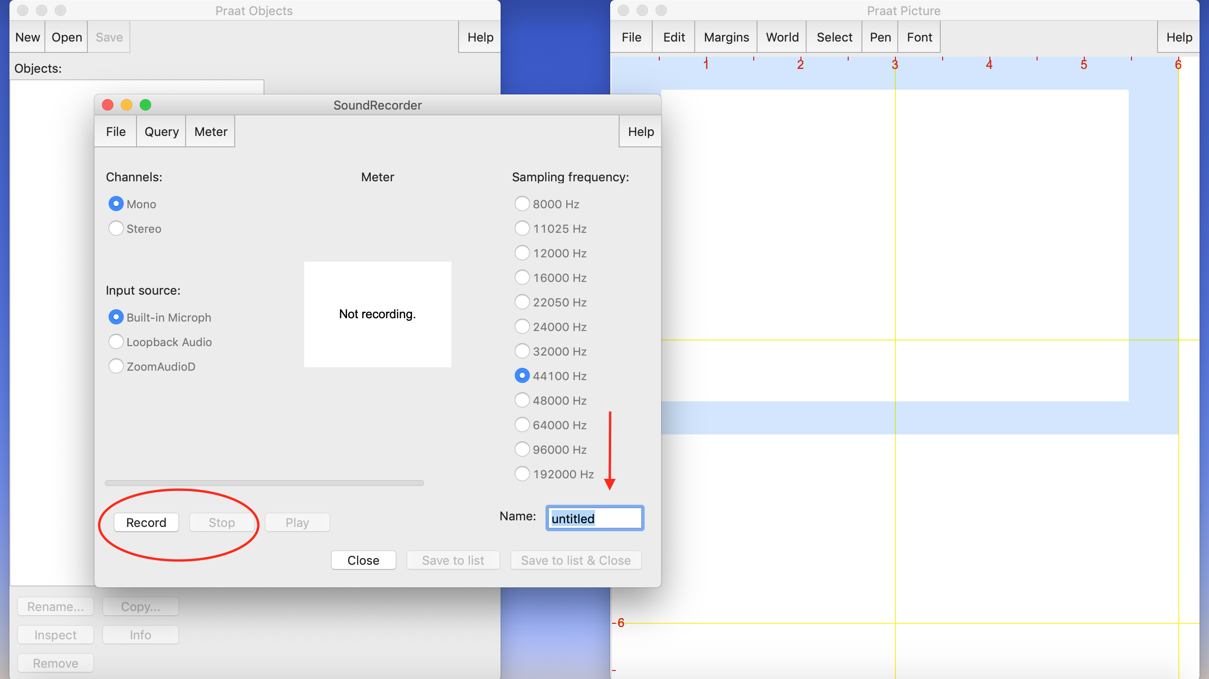
Task: Open the Query menu
Action: pos(162,132)
